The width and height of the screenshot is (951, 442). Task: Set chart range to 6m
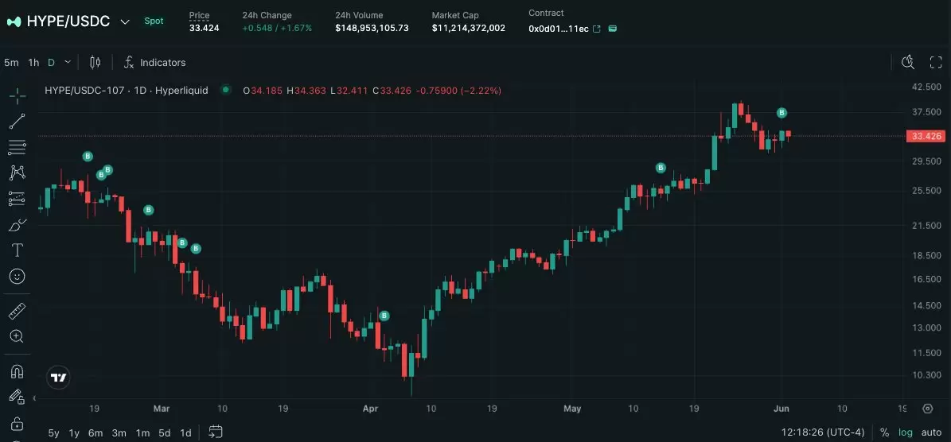tap(95, 433)
